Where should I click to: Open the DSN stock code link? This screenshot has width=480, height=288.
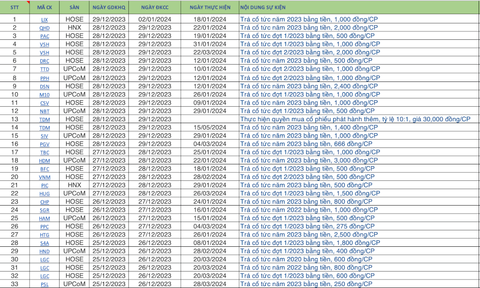[45, 87]
